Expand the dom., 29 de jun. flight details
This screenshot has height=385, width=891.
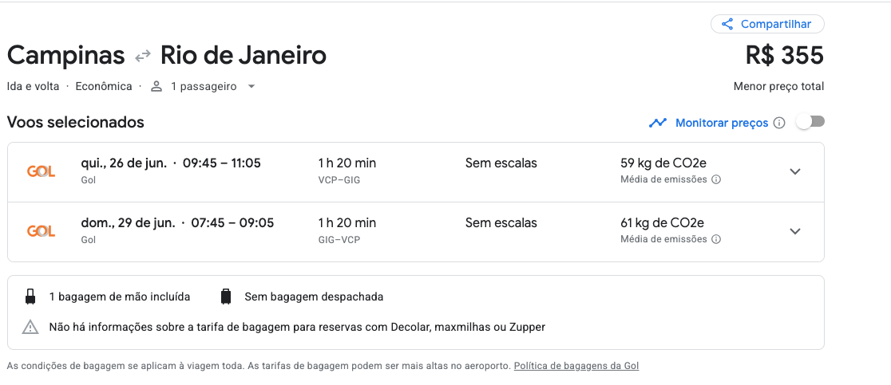pos(795,231)
